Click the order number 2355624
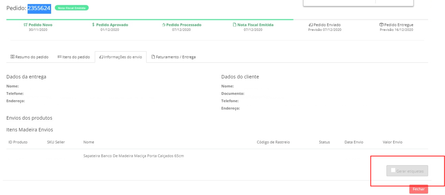Image resolution: width=445 pixels, height=195 pixels. click(39, 8)
